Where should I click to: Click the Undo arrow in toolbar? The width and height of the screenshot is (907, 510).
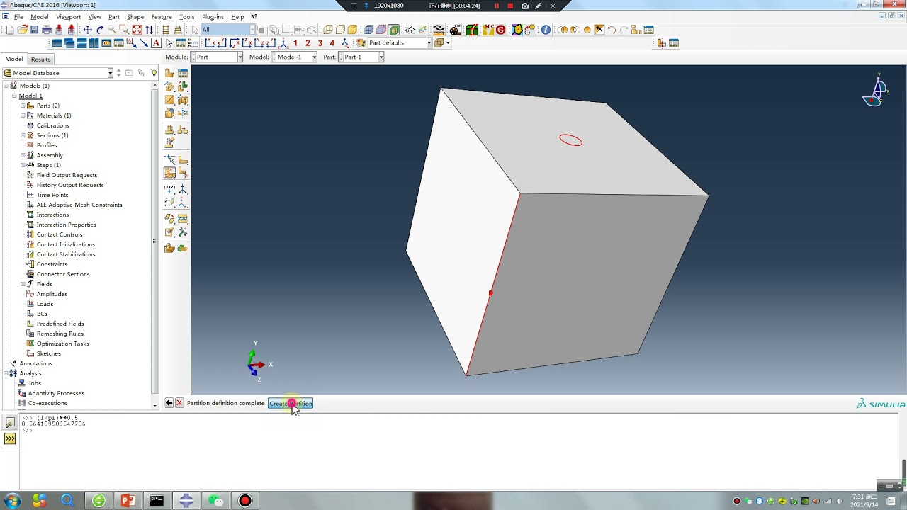point(612,30)
